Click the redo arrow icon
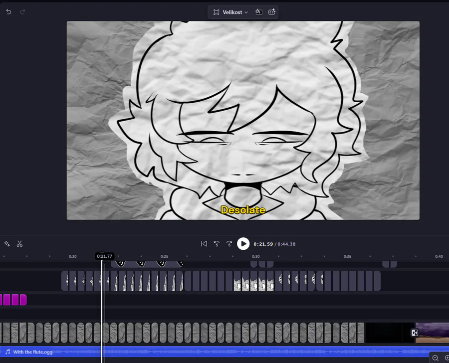The image size is (449, 363). coord(22,12)
